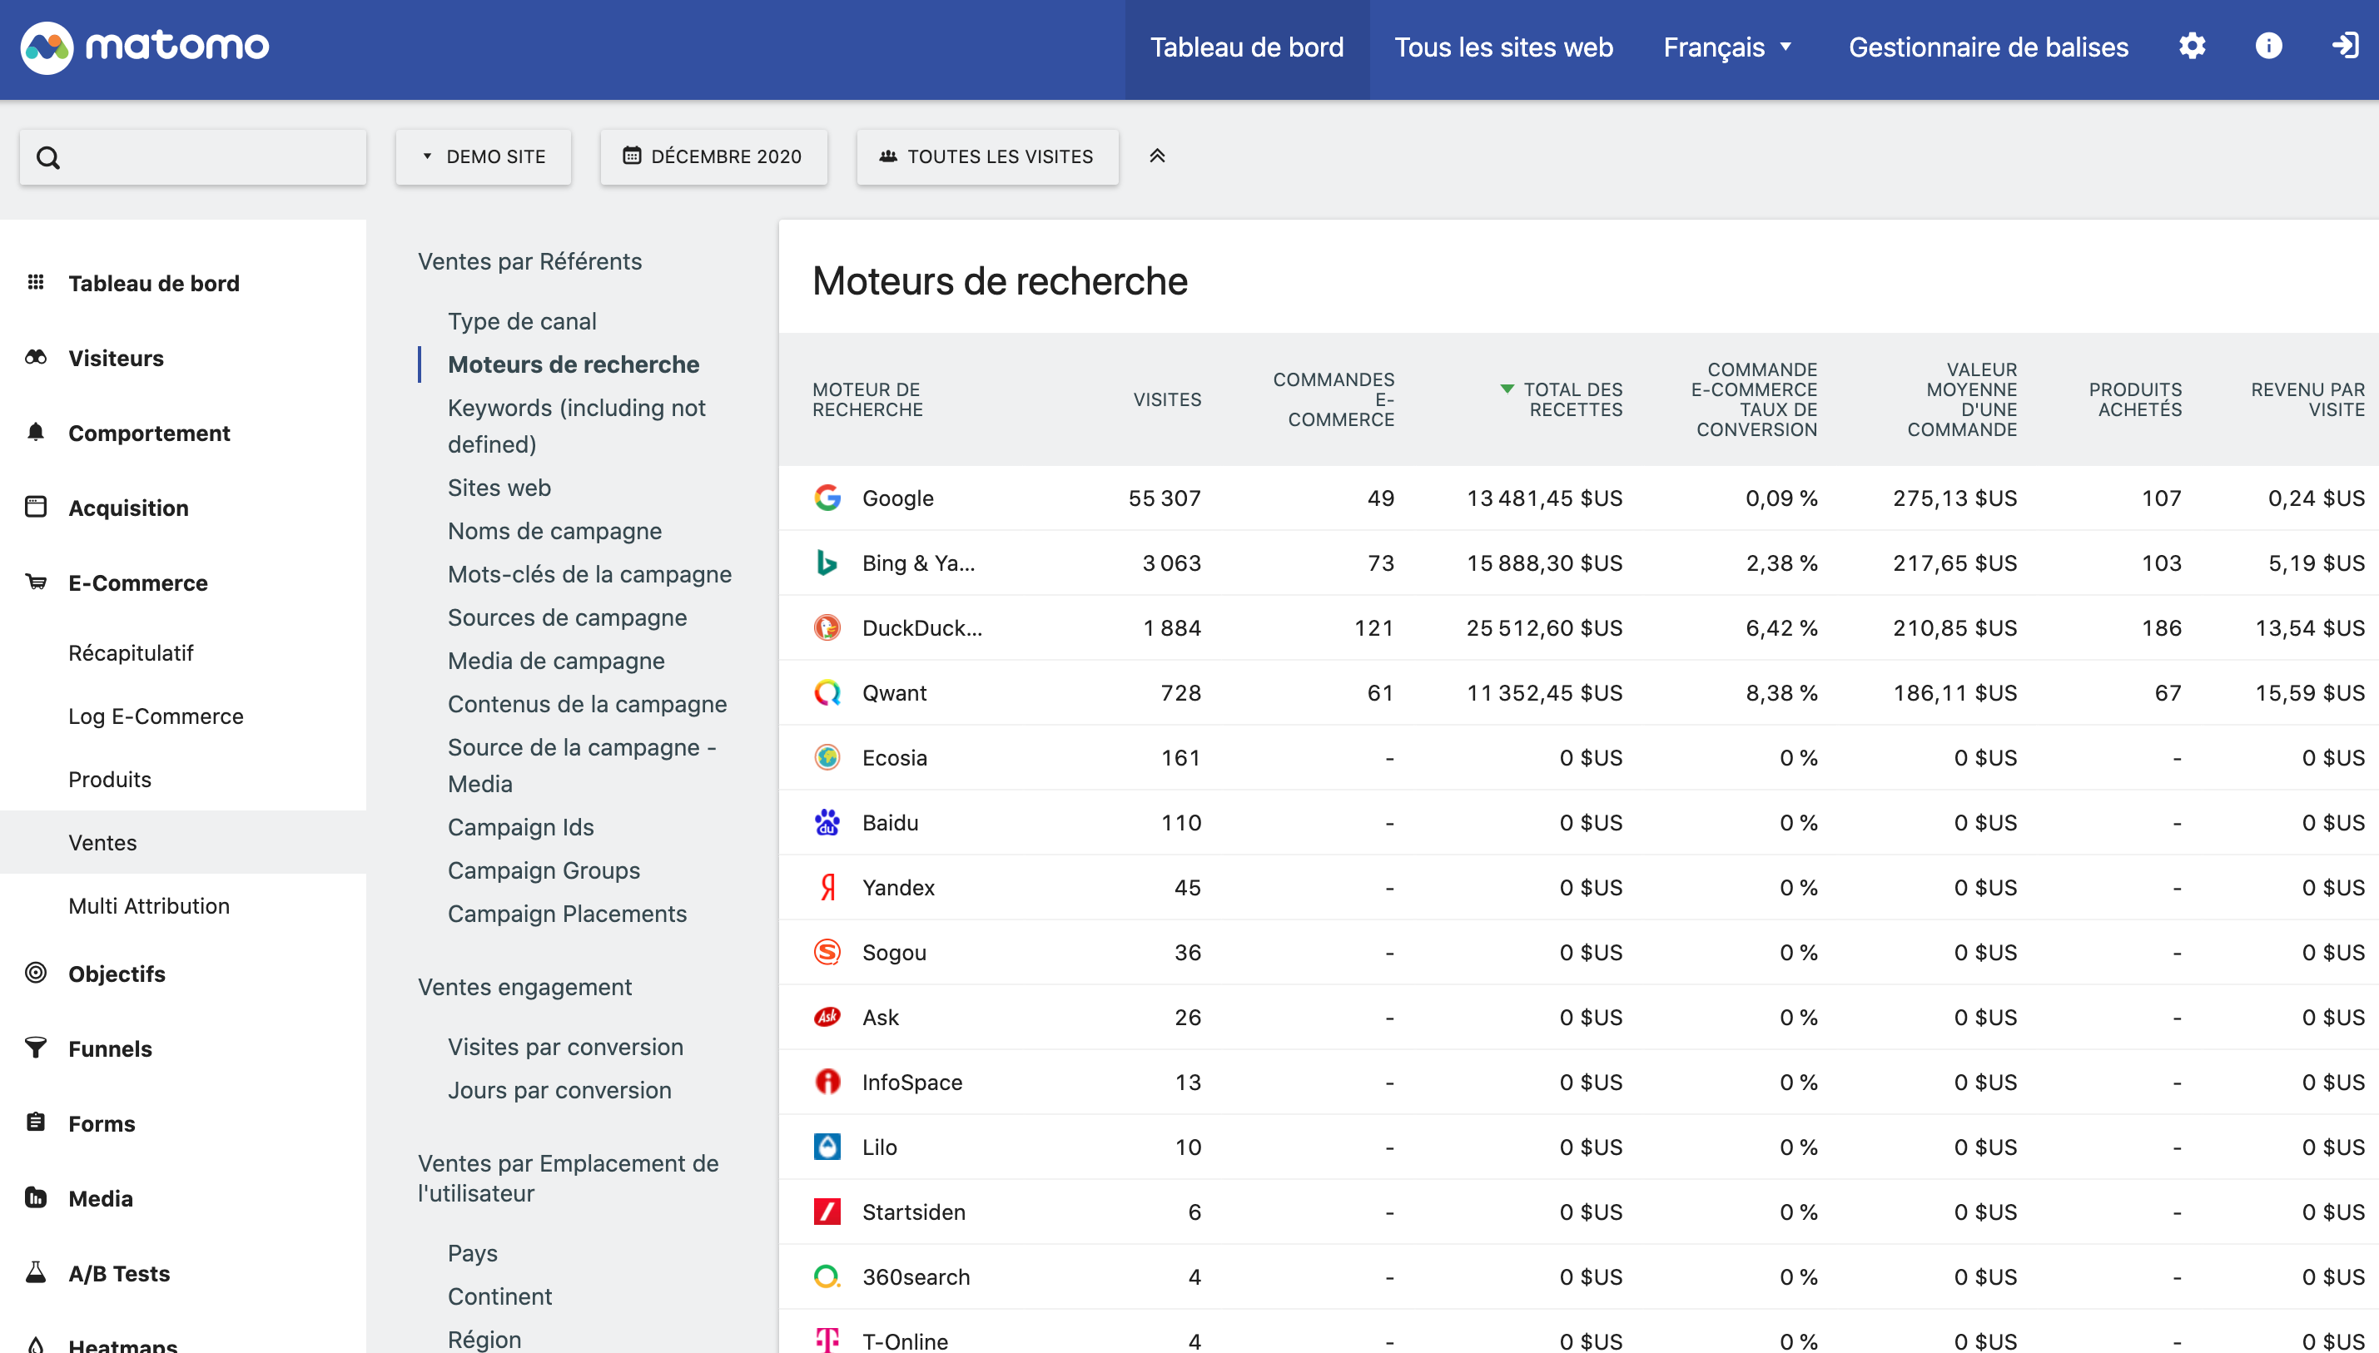Click the Forms clipboard icon
This screenshot has height=1353, width=2379.
(35, 1123)
